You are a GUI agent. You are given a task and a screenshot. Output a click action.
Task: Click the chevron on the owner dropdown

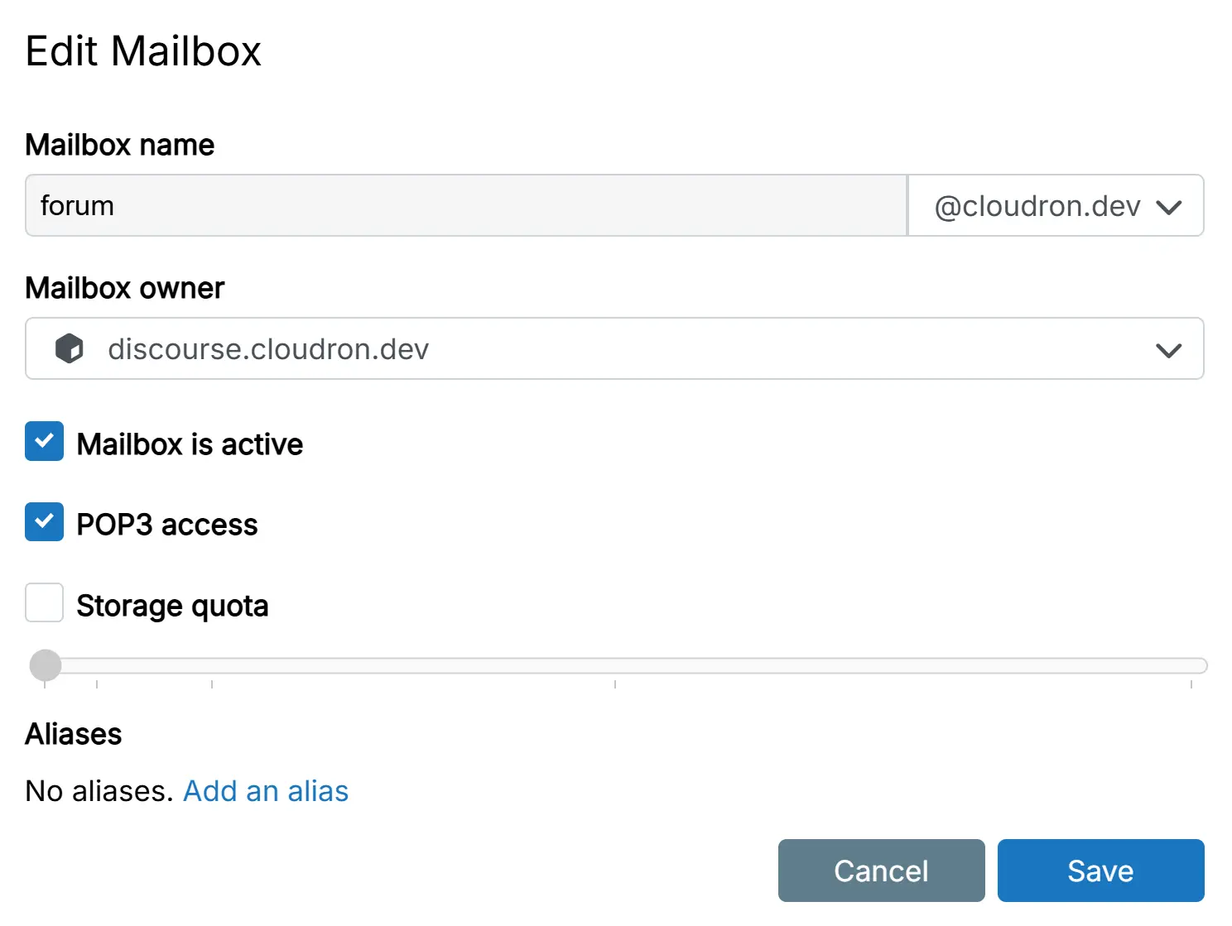tap(1168, 348)
